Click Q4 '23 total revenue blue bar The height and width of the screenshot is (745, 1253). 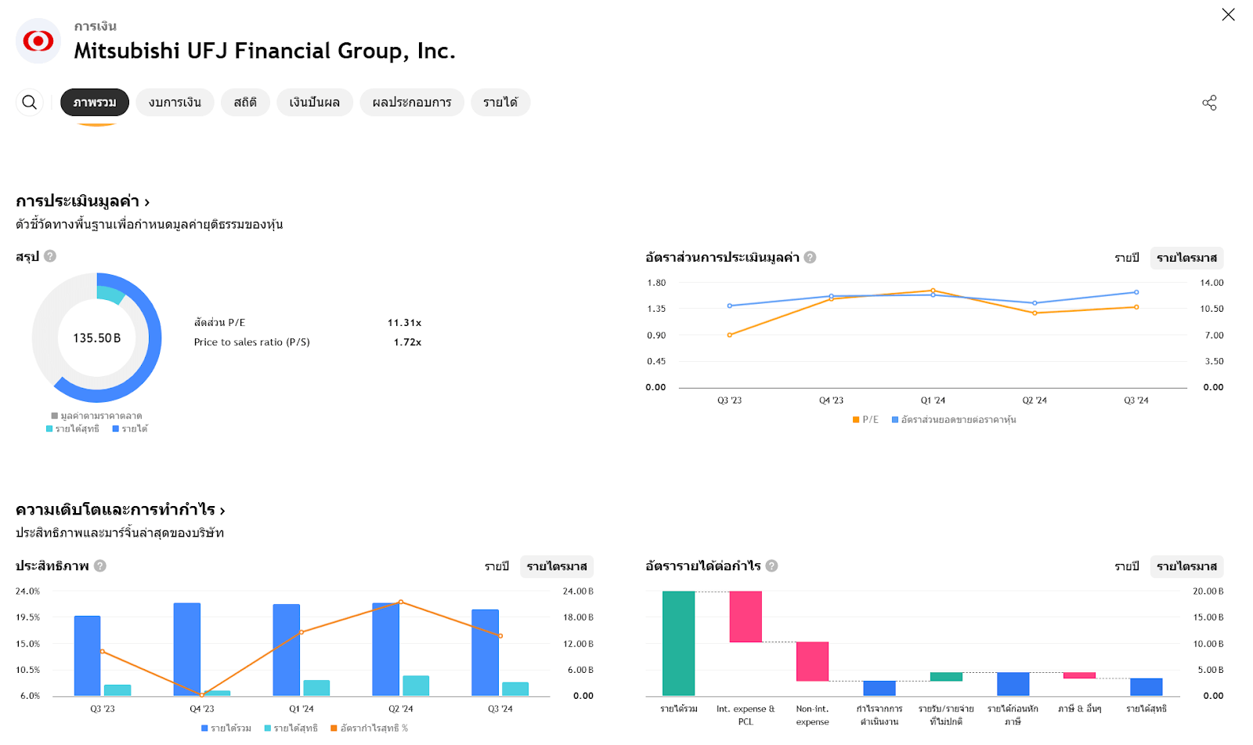[187, 649]
